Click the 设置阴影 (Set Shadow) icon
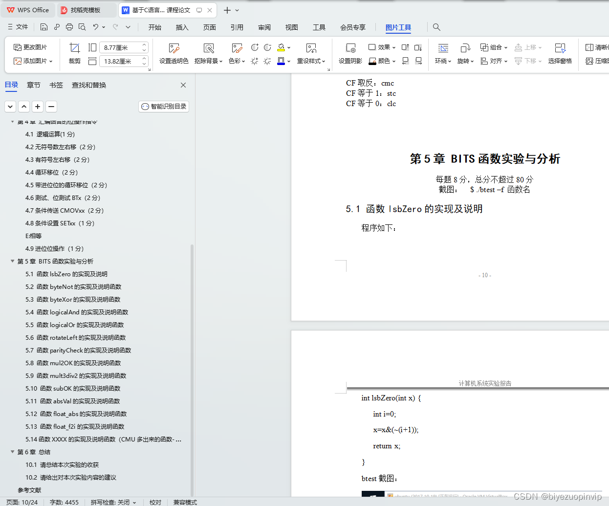Image resolution: width=609 pixels, height=506 pixels. (x=350, y=52)
